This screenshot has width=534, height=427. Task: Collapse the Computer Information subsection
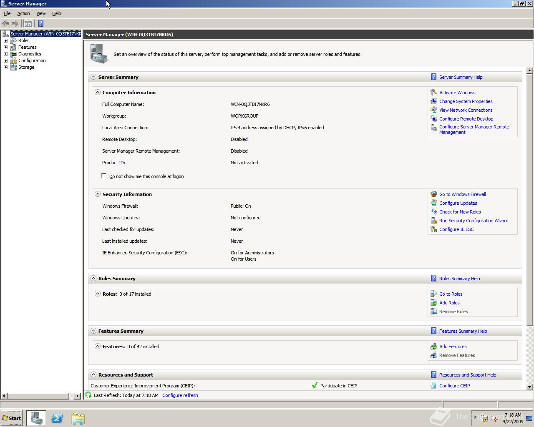[x=98, y=92]
